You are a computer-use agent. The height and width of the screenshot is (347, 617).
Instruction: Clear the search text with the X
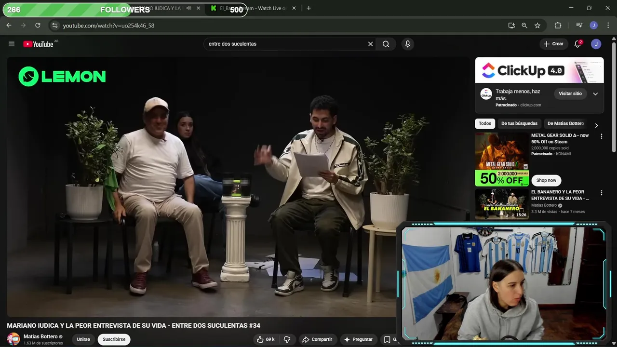tap(370, 44)
